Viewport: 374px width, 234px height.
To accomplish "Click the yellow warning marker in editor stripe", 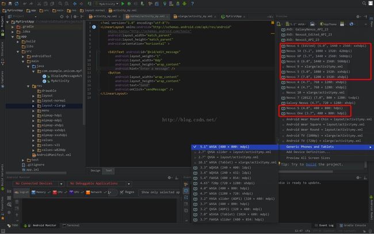I will tap(272, 22).
